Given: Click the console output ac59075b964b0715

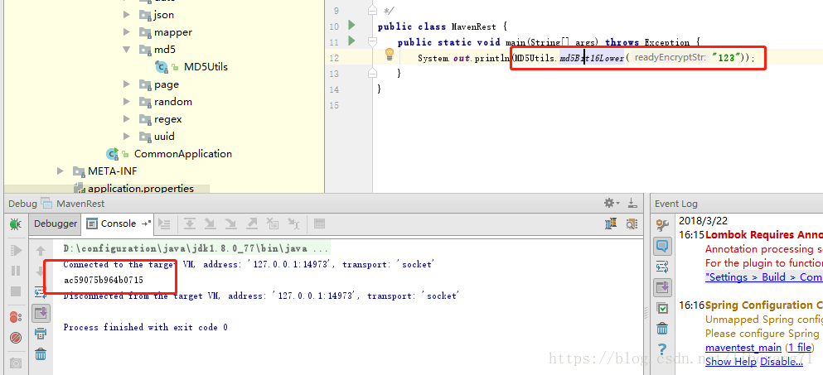Looking at the screenshot, I should pos(104,280).
